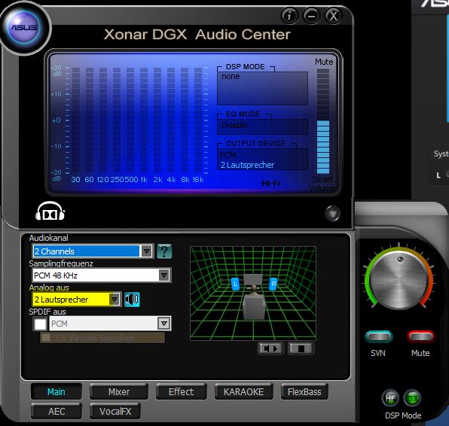Click the speaker test icon beside Analog aus
The image size is (449, 426).
tap(132, 300)
